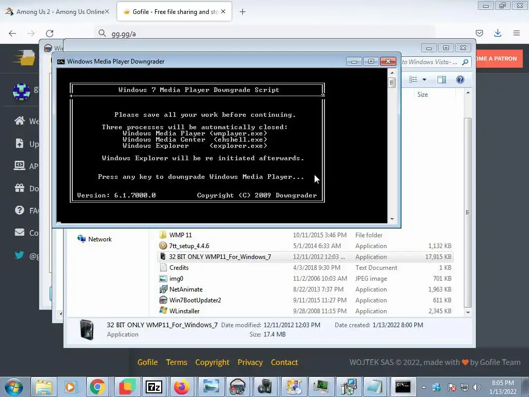This screenshot has height=397, width=529.
Task: Select 32 BIT ONLY WMP11_For_Windows_7 file row
Action: (x=306, y=256)
